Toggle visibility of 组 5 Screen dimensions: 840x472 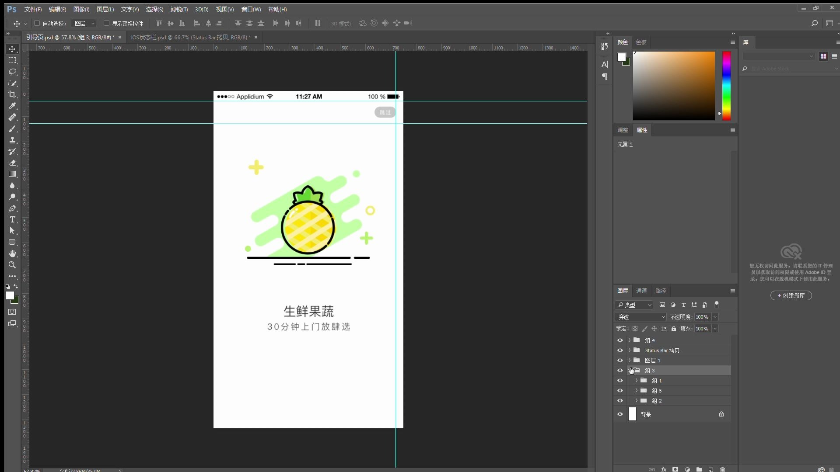(620, 390)
